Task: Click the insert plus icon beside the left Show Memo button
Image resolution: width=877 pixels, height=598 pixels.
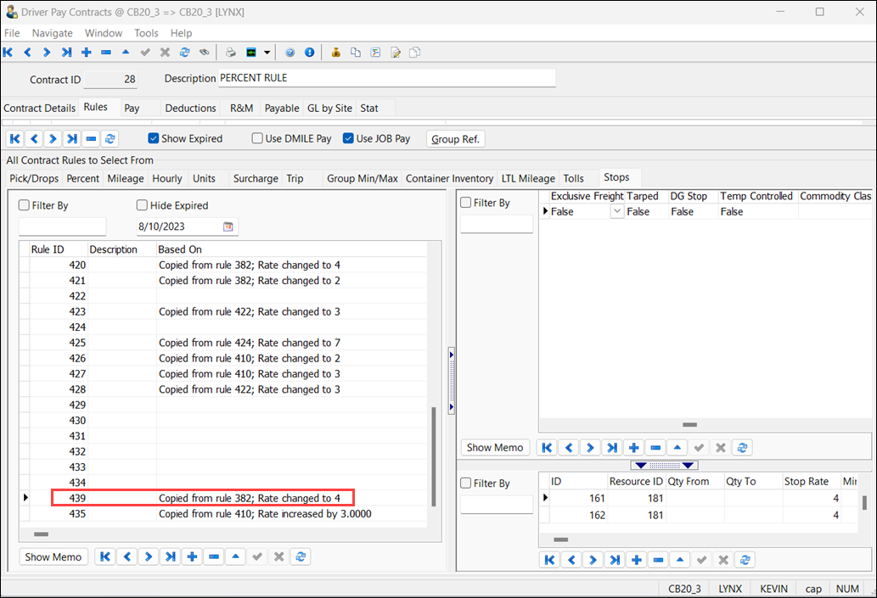Action: (192, 556)
